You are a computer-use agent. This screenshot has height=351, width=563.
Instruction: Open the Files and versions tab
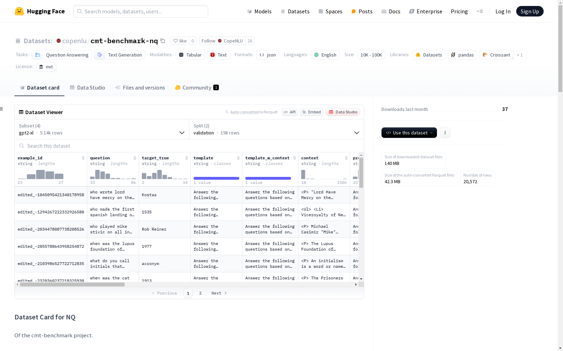tap(140, 88)
